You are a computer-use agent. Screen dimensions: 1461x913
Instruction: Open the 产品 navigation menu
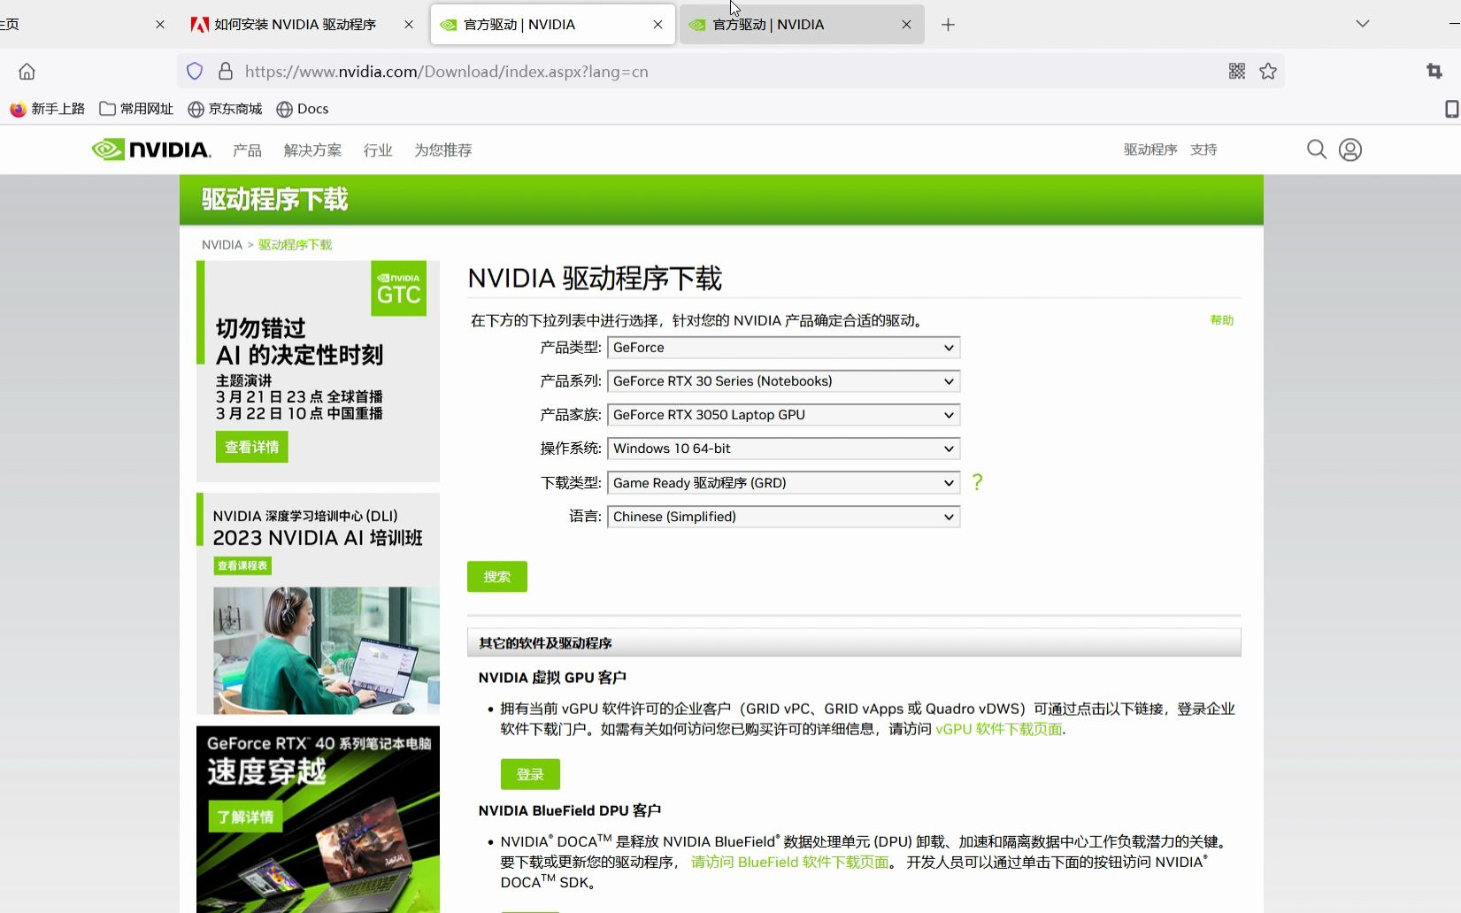point(247,150)
